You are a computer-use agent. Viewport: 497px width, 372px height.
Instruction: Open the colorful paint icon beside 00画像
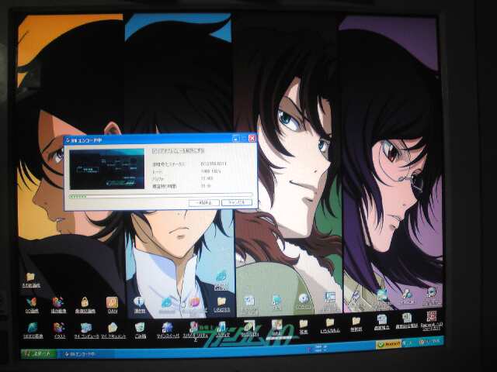coord(58,305)
